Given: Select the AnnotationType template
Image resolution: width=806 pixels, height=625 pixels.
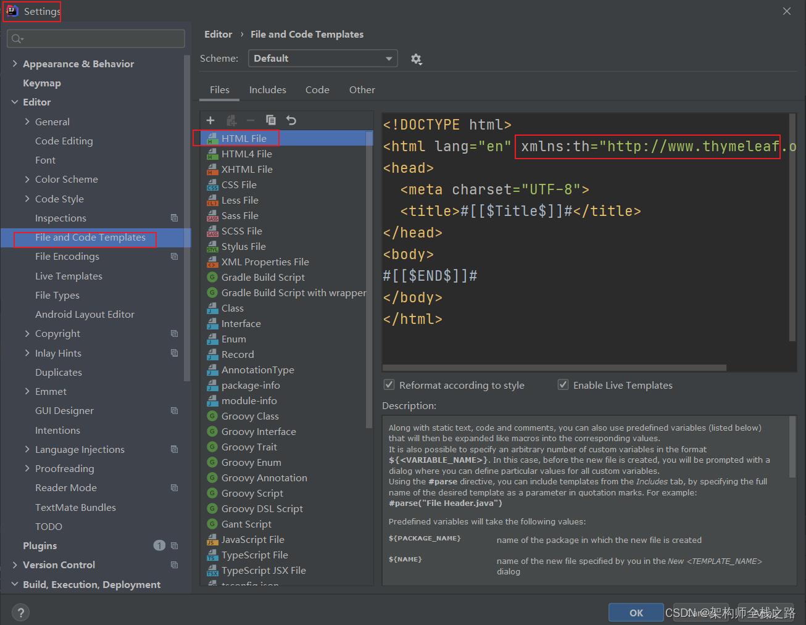Looking at the screenshot, I should pos(258,370).
